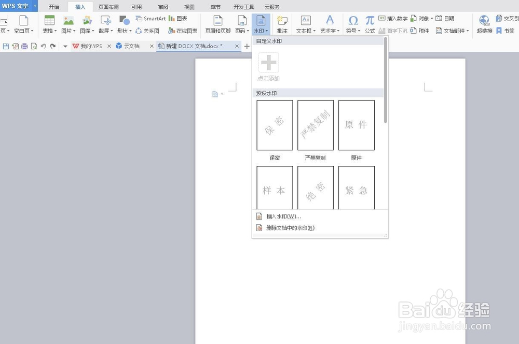Open the 审阅 ribbon tab
This screenshot has height=344, width=519.
tap(163, 7)
